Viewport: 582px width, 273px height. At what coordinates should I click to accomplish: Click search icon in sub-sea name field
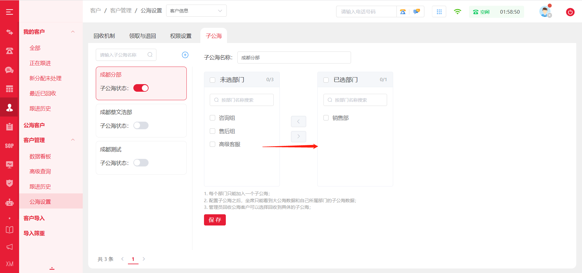pyautogui.click(x=150, y=55)
